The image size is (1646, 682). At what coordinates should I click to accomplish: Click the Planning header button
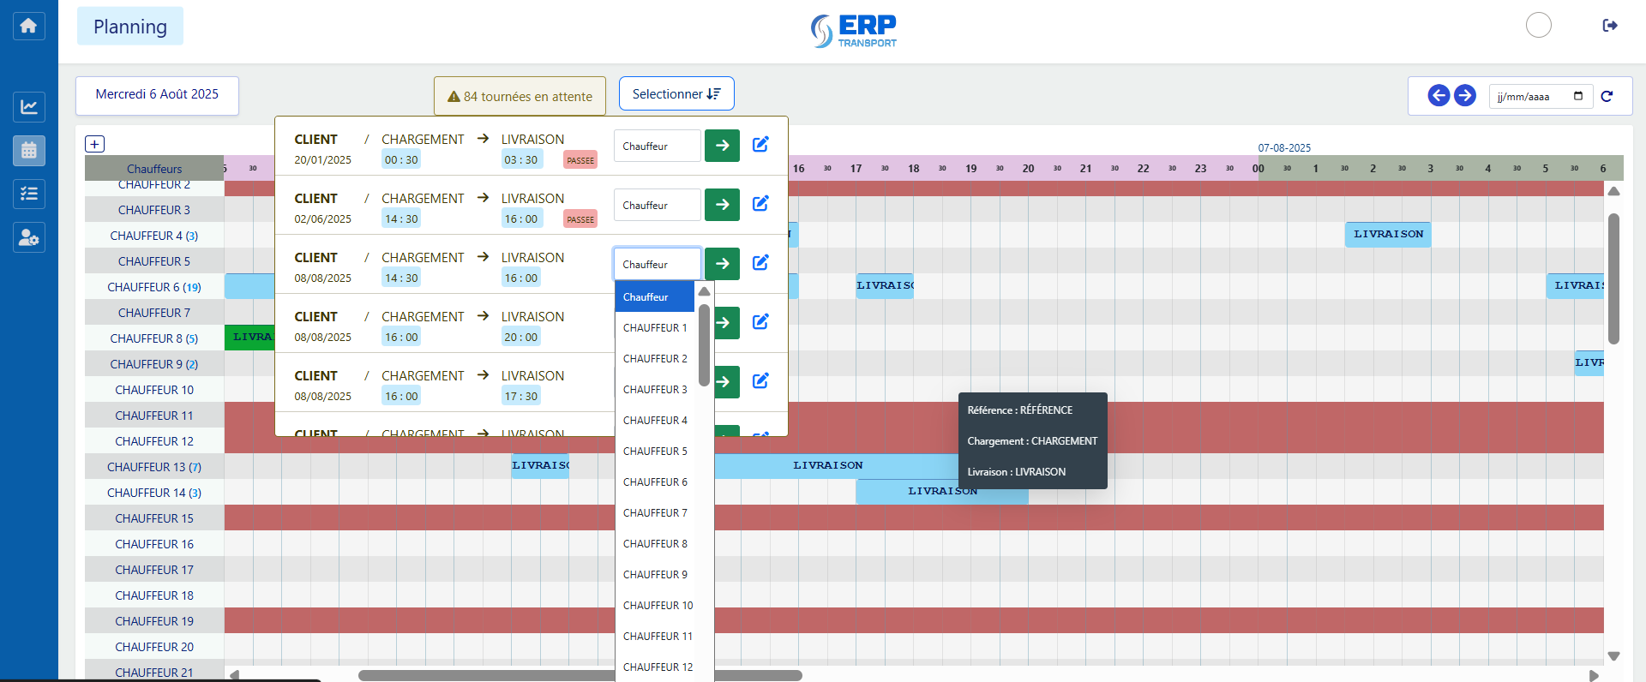coord(130,27)
